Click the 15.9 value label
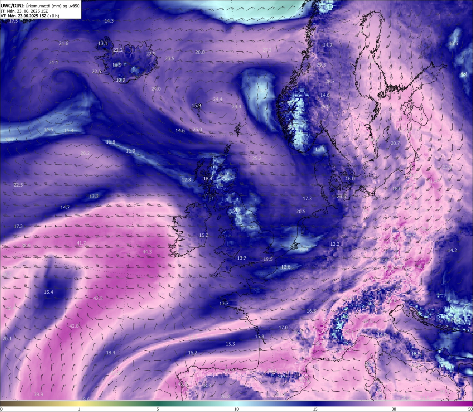473x412 pixels. coord(196,105)
